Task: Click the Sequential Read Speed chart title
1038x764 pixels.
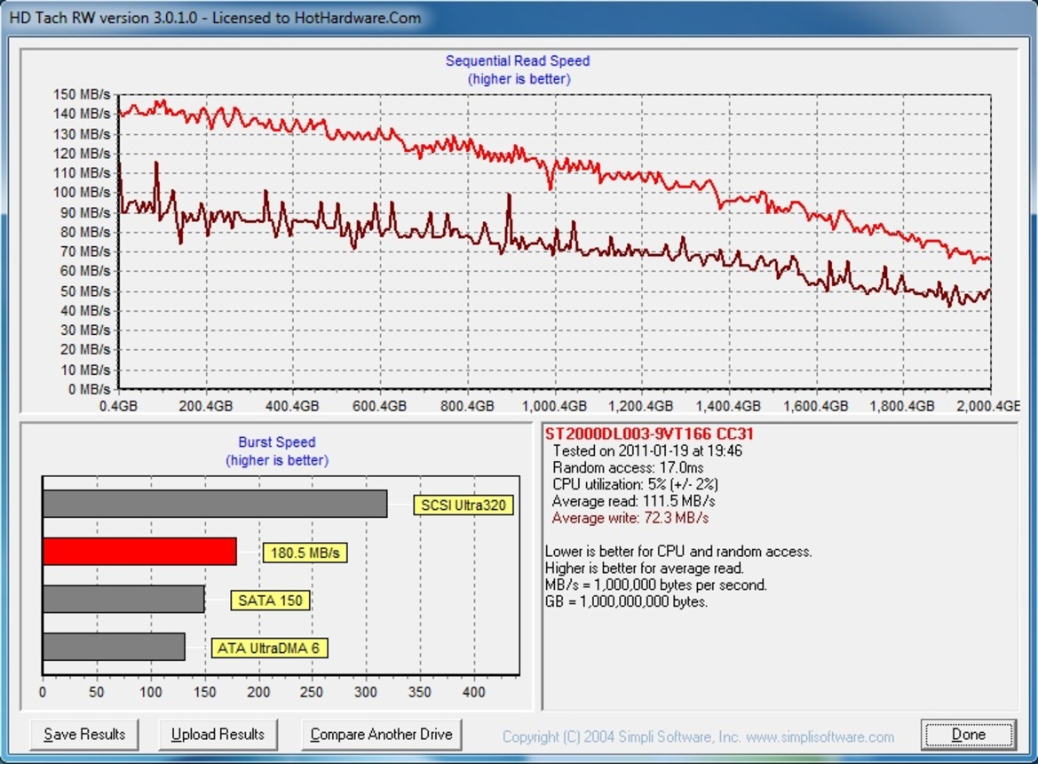Action: coord(518,61)
